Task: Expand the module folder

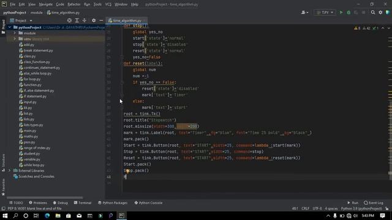Action: pos(15,33)
